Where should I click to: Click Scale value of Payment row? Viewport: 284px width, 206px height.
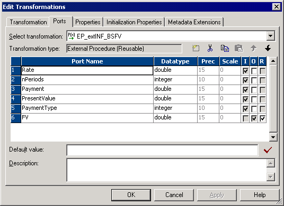pyautogui.click(x=230, y=90)
